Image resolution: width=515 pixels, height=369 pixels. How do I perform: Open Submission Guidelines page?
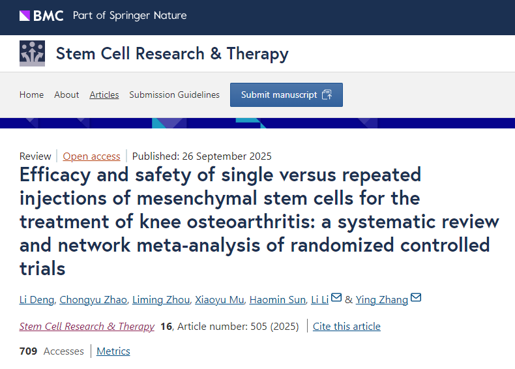[174, 95]
